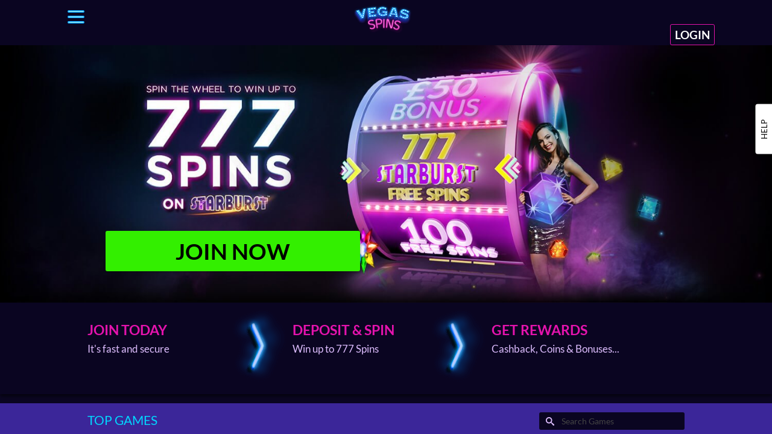
Task: Focus the Search Games field
Action: [612, 421]
